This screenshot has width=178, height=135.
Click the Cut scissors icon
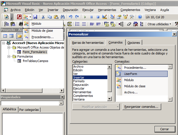(43, 17)
